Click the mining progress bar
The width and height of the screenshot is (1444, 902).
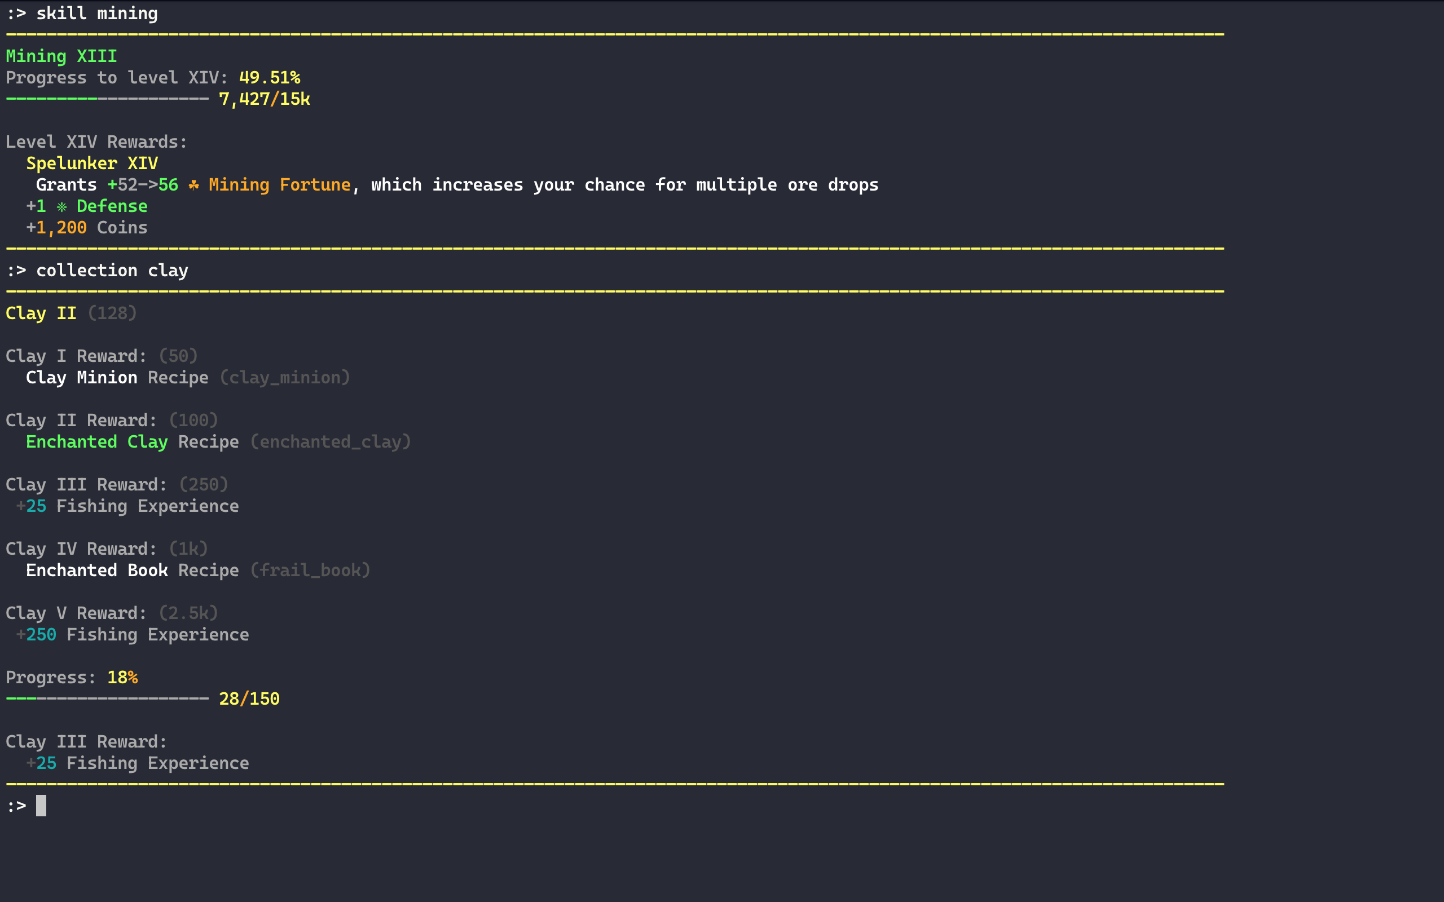click(x=107, y=99)
